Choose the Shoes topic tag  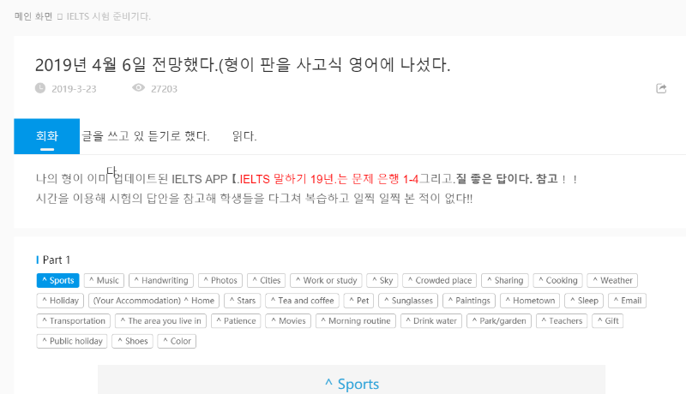click(133, 341)
